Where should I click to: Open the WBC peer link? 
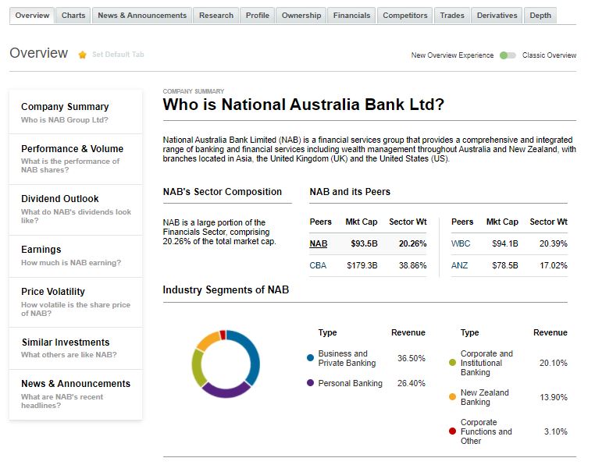click(x=460, y=244)
